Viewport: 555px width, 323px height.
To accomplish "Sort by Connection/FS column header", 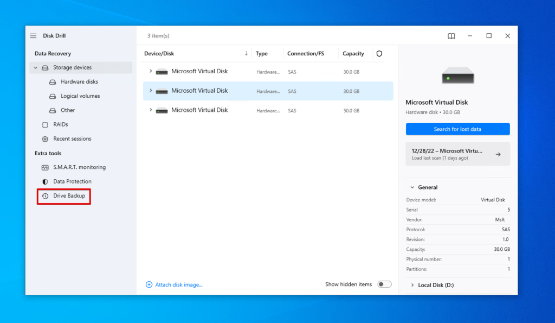I will tap(306, 54).
